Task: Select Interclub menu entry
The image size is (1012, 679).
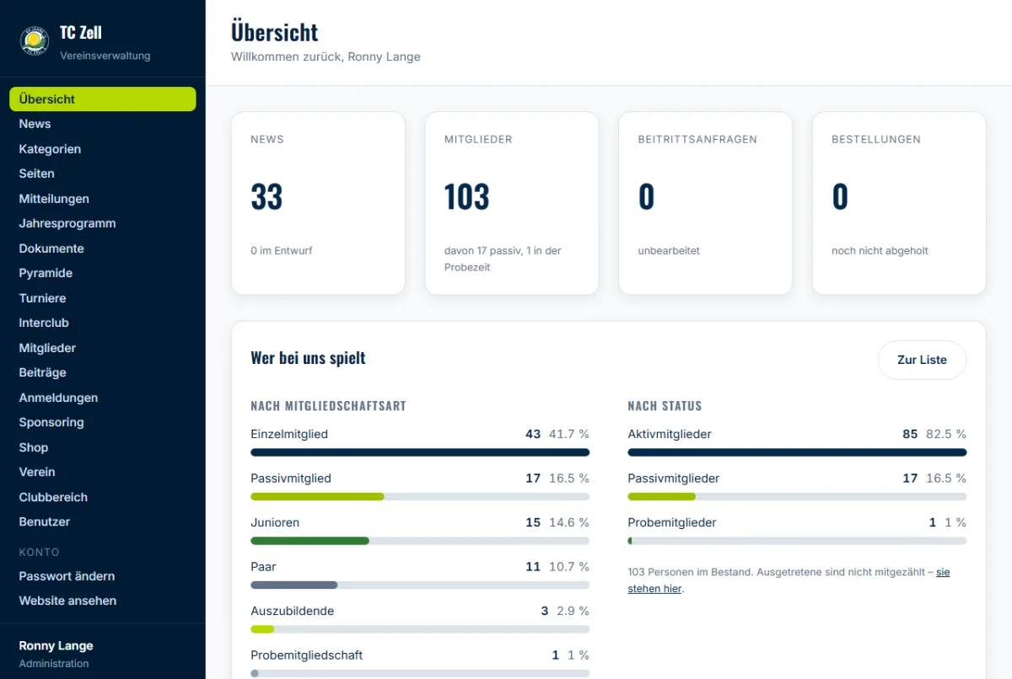Action: [x=102, y=323]
